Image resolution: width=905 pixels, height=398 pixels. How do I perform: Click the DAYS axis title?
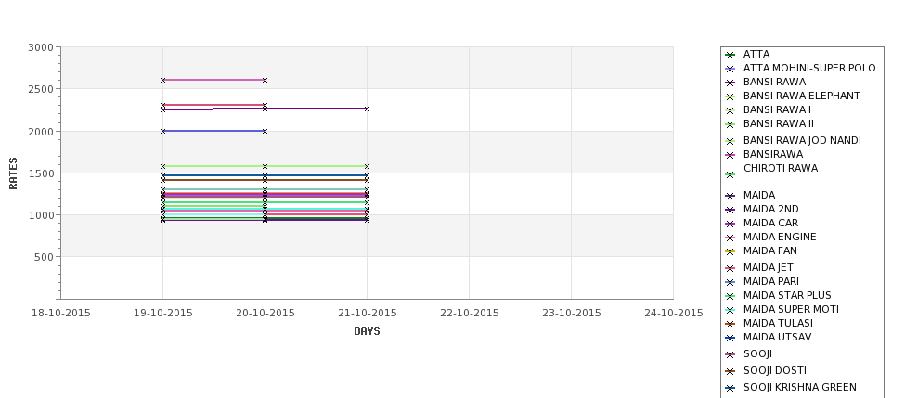367,332
